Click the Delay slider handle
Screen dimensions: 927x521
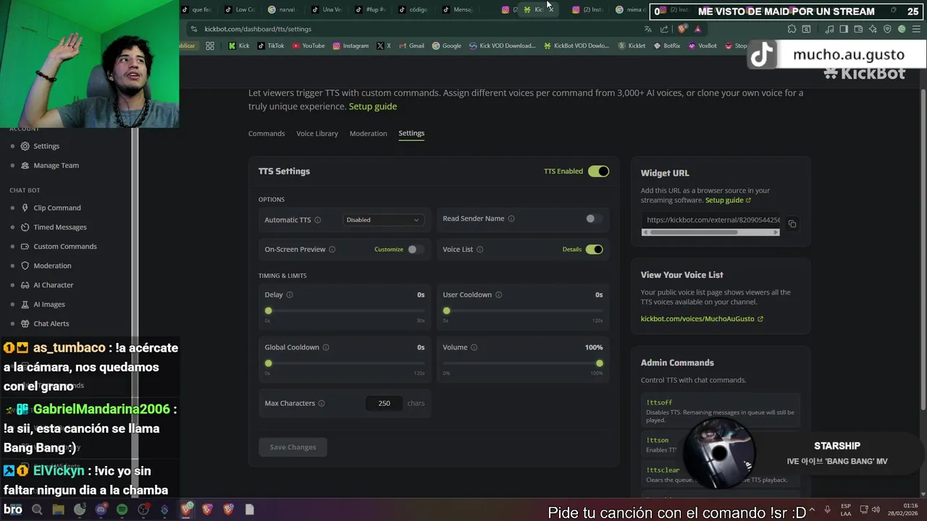point(269,311)
